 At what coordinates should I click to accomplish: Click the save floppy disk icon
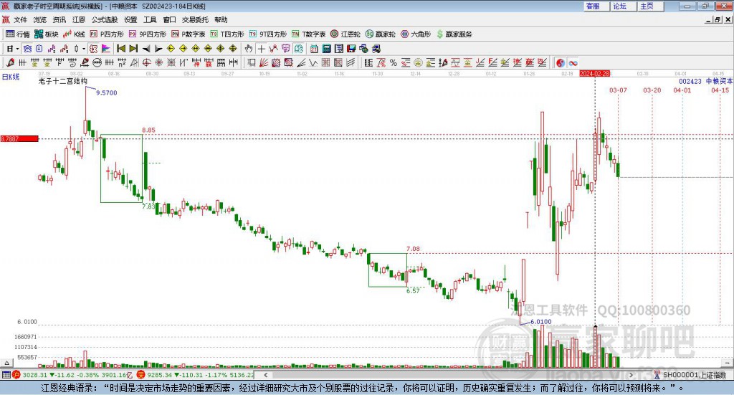click(351, 49)
